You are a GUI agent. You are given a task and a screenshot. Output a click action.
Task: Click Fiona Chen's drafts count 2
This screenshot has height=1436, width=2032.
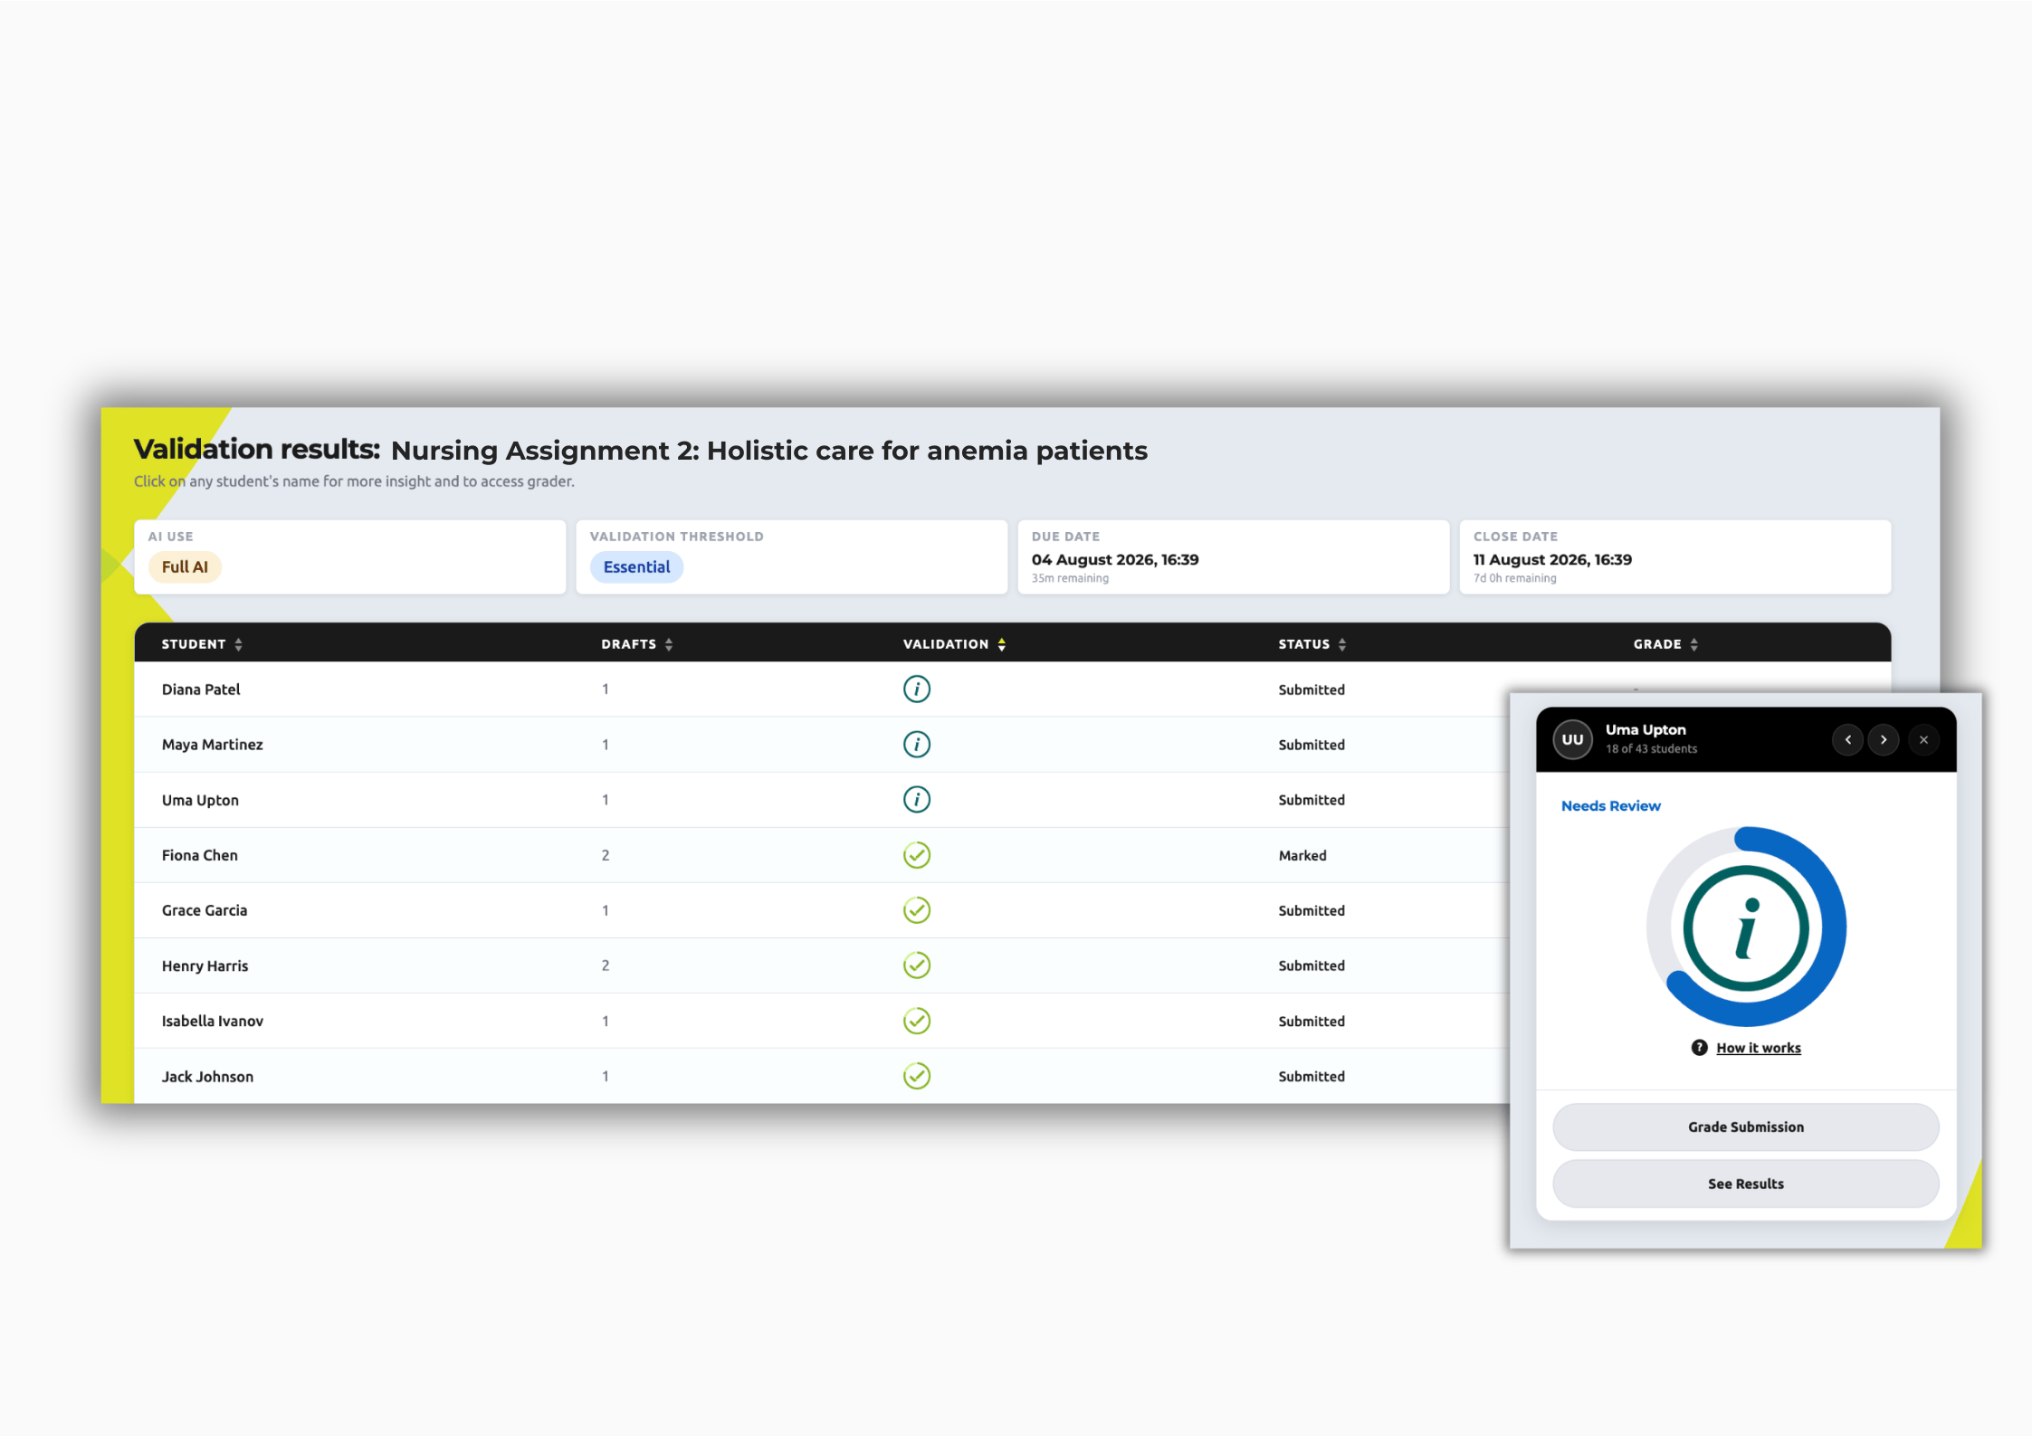click(605, 855)
